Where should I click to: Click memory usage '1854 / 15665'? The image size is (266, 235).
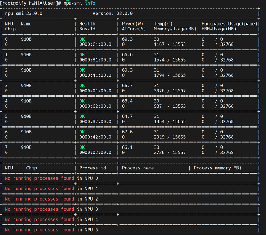click(x=170, y=122)
